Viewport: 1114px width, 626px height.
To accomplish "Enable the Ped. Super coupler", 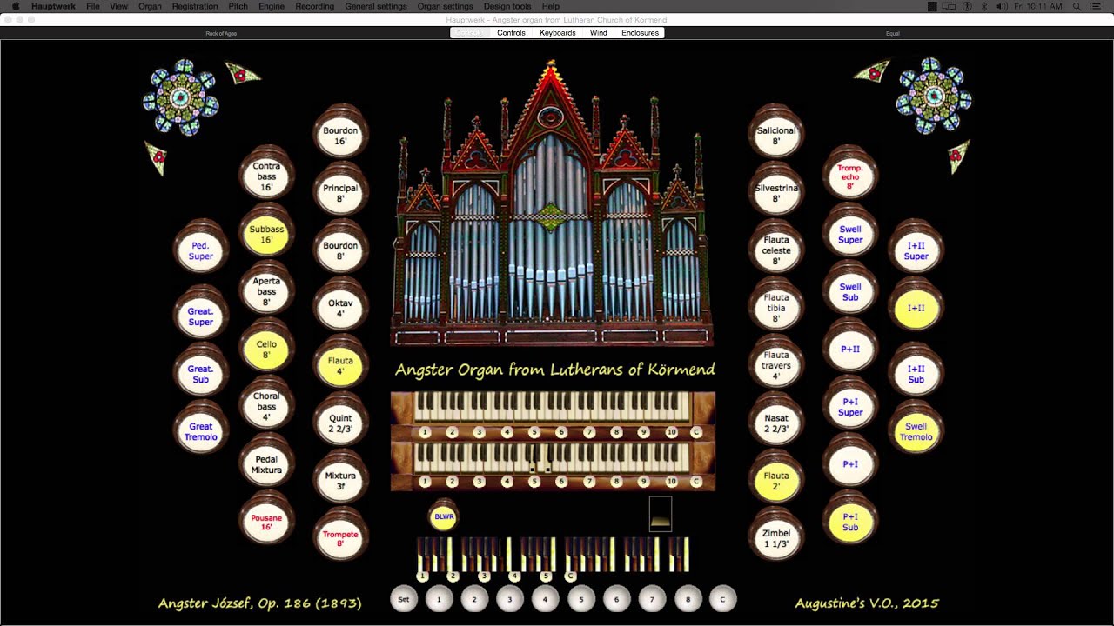I will click(x=200, y=250).
